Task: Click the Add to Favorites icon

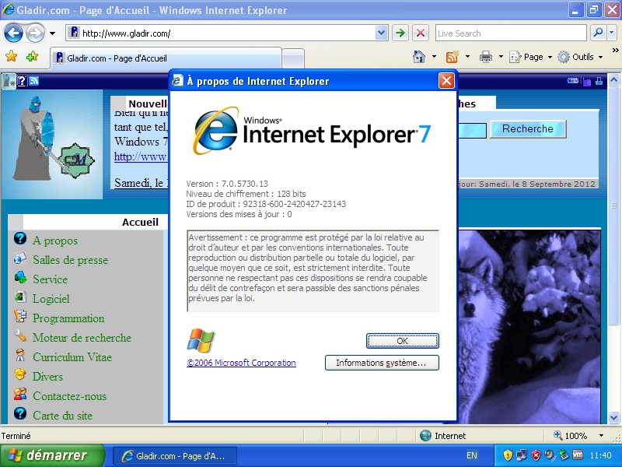Action: [x=32, y=56]
